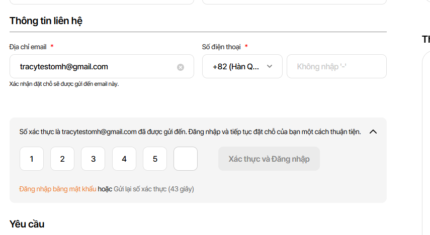430x235 pixels.
Task: Clear the email address field
Action: [181, 67]
